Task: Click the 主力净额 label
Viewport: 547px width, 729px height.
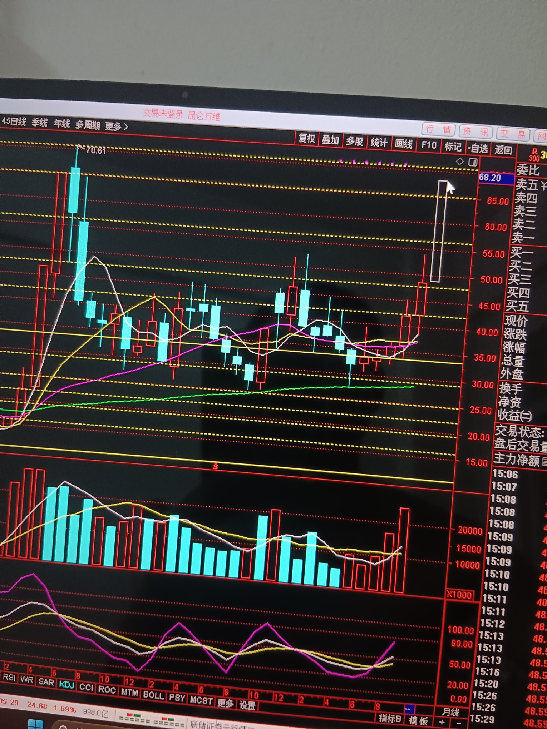Action: coord(517,460)
